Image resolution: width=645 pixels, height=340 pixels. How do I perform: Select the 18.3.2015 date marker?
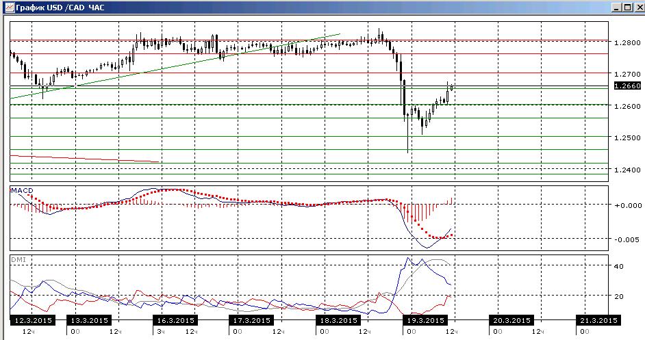tap(338, 320)
